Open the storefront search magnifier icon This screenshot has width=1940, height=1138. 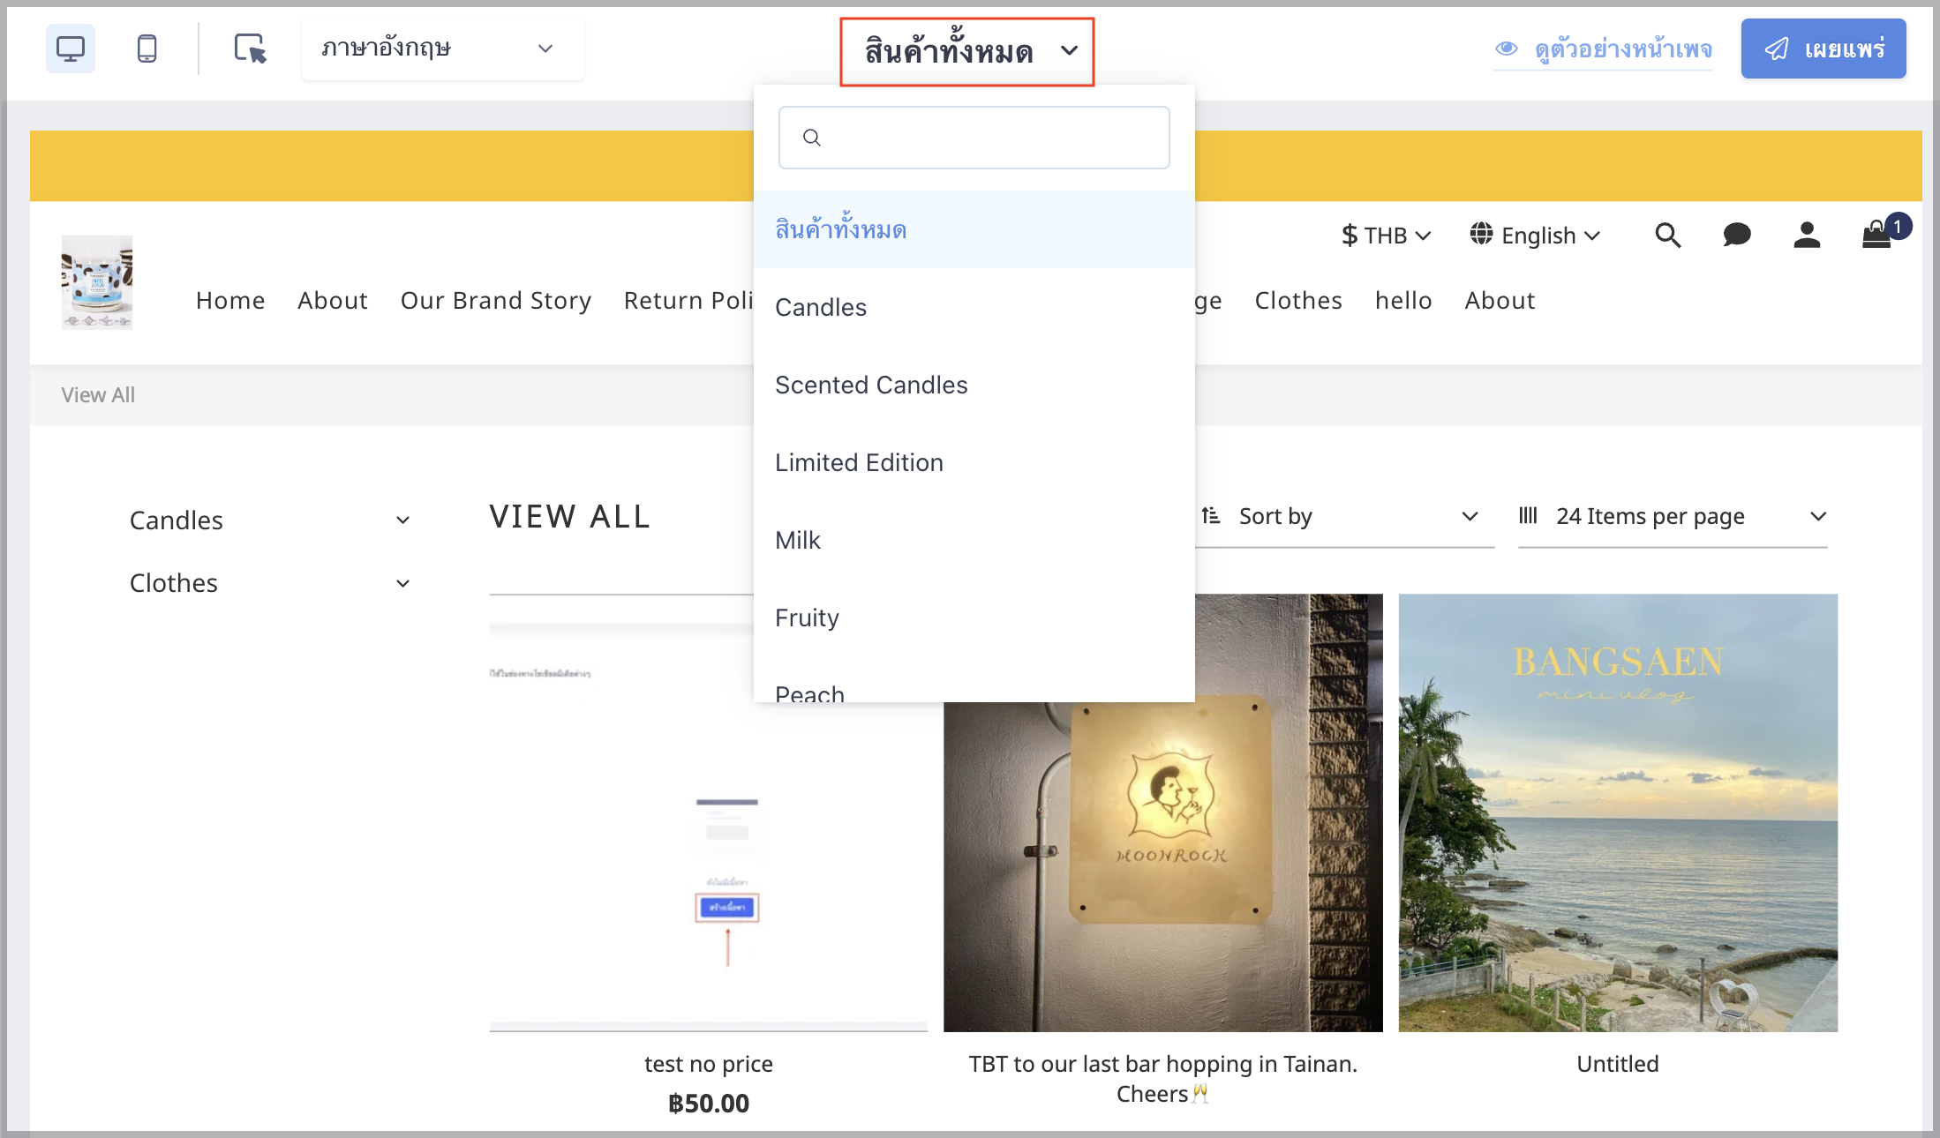click(x=1667, y=236)
